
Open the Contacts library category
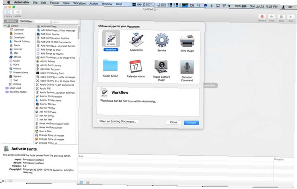point(18,34)
